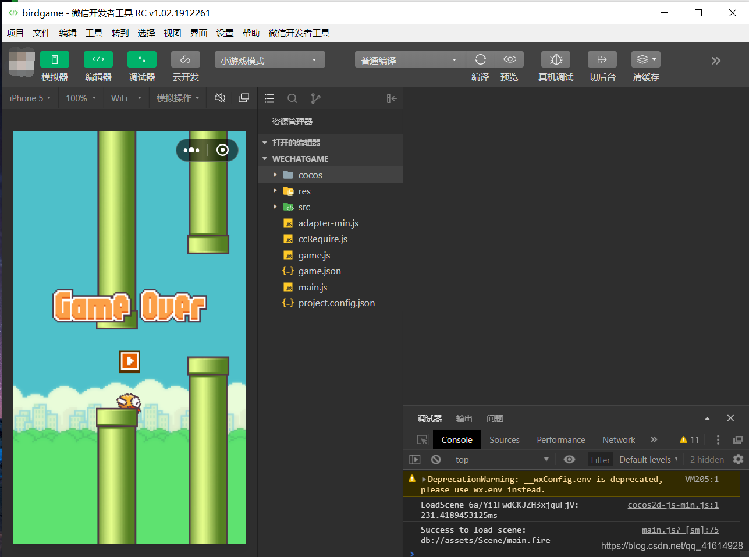Clear the console log
The height and width of the screenshot is (557, 749).
(436, 460)
